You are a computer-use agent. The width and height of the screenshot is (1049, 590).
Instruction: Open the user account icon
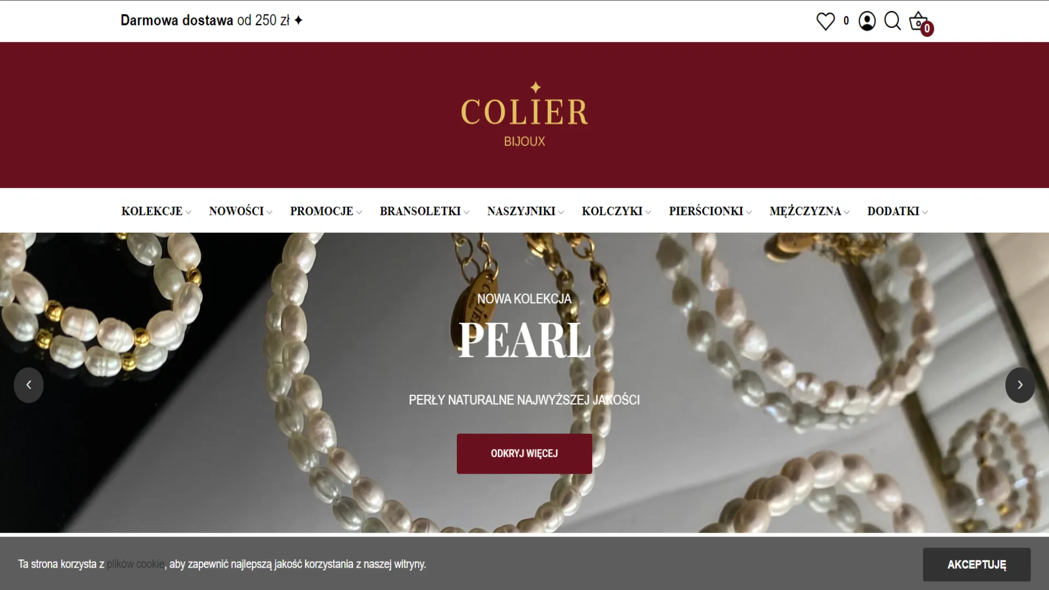pyautogui.click(x=867, y=21)
